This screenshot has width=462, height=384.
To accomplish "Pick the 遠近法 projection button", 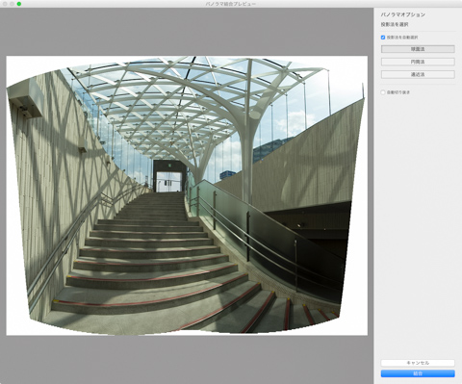I will click(x=418, y=74).
